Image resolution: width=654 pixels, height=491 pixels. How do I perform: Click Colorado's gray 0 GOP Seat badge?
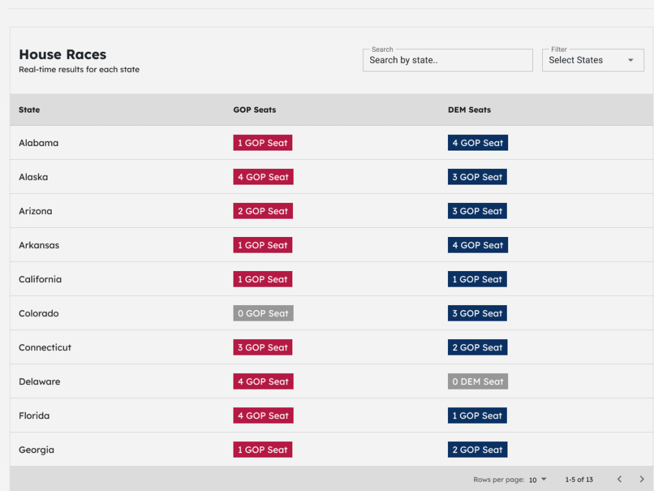tap(263, 314)
